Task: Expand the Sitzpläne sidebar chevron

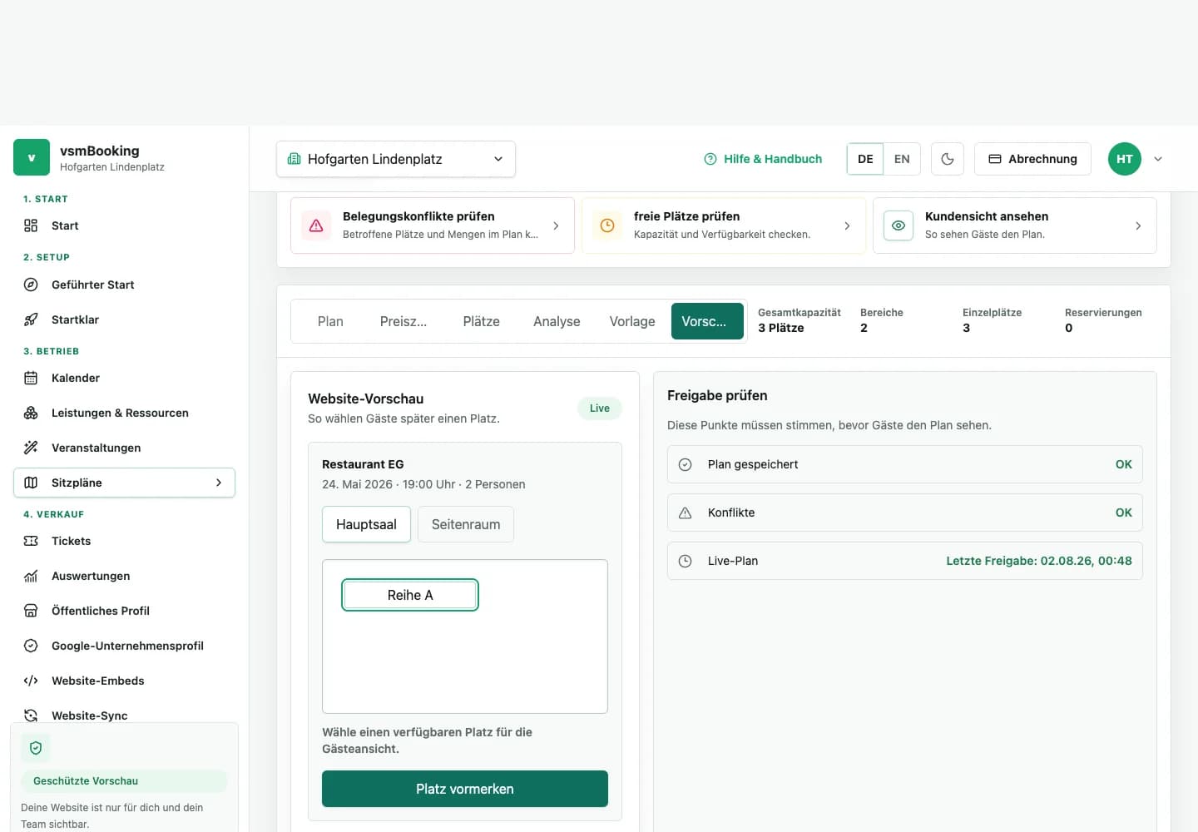Action: click(219, 483)
